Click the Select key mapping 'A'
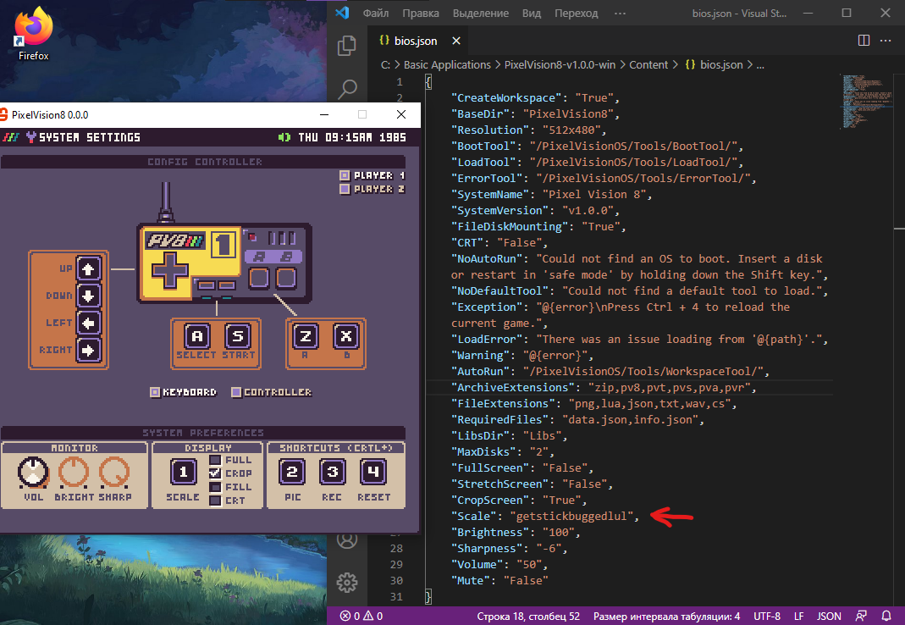 [196, 336]
